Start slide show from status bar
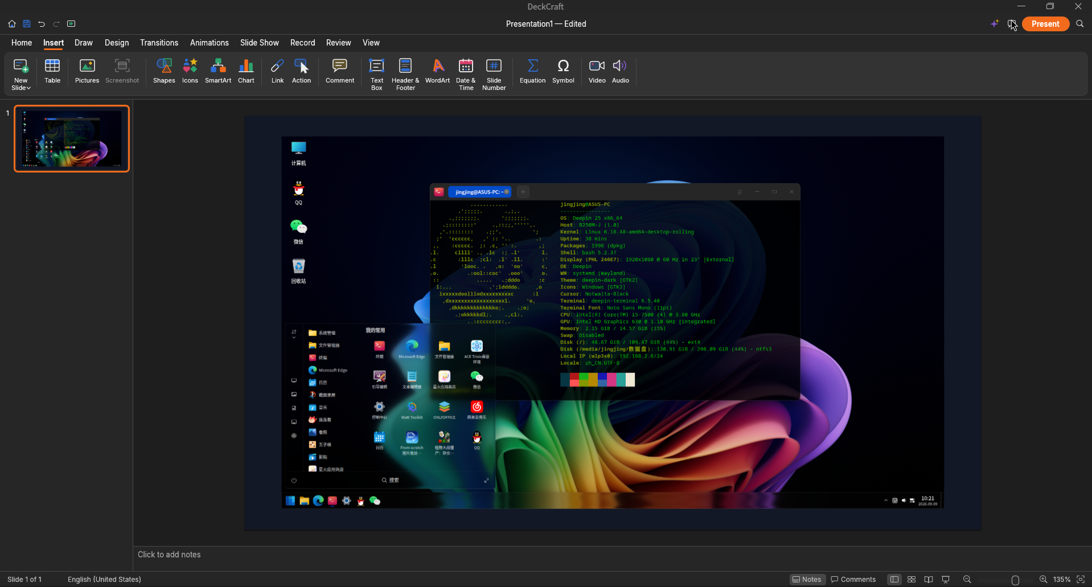The width and height of the screenshot is (1092, 587). (946, 580)
